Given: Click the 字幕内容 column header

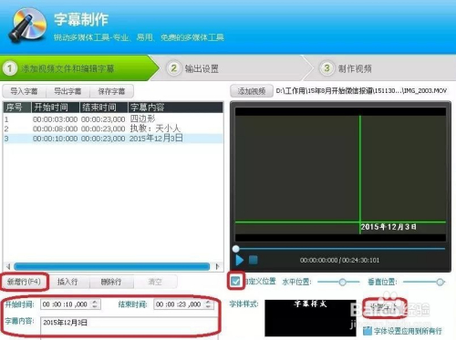Looking at the screenshot, I should [175, 108].
